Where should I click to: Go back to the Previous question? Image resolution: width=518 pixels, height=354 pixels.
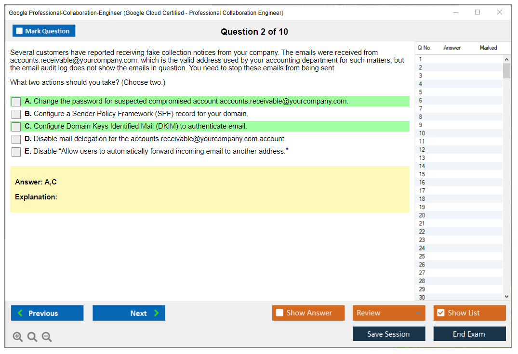point(47,313)
